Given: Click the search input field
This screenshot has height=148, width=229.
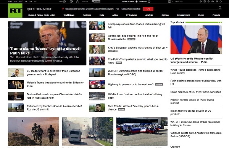Looking at the screenshot, I should pyautogui.click(x=198, y=8).
